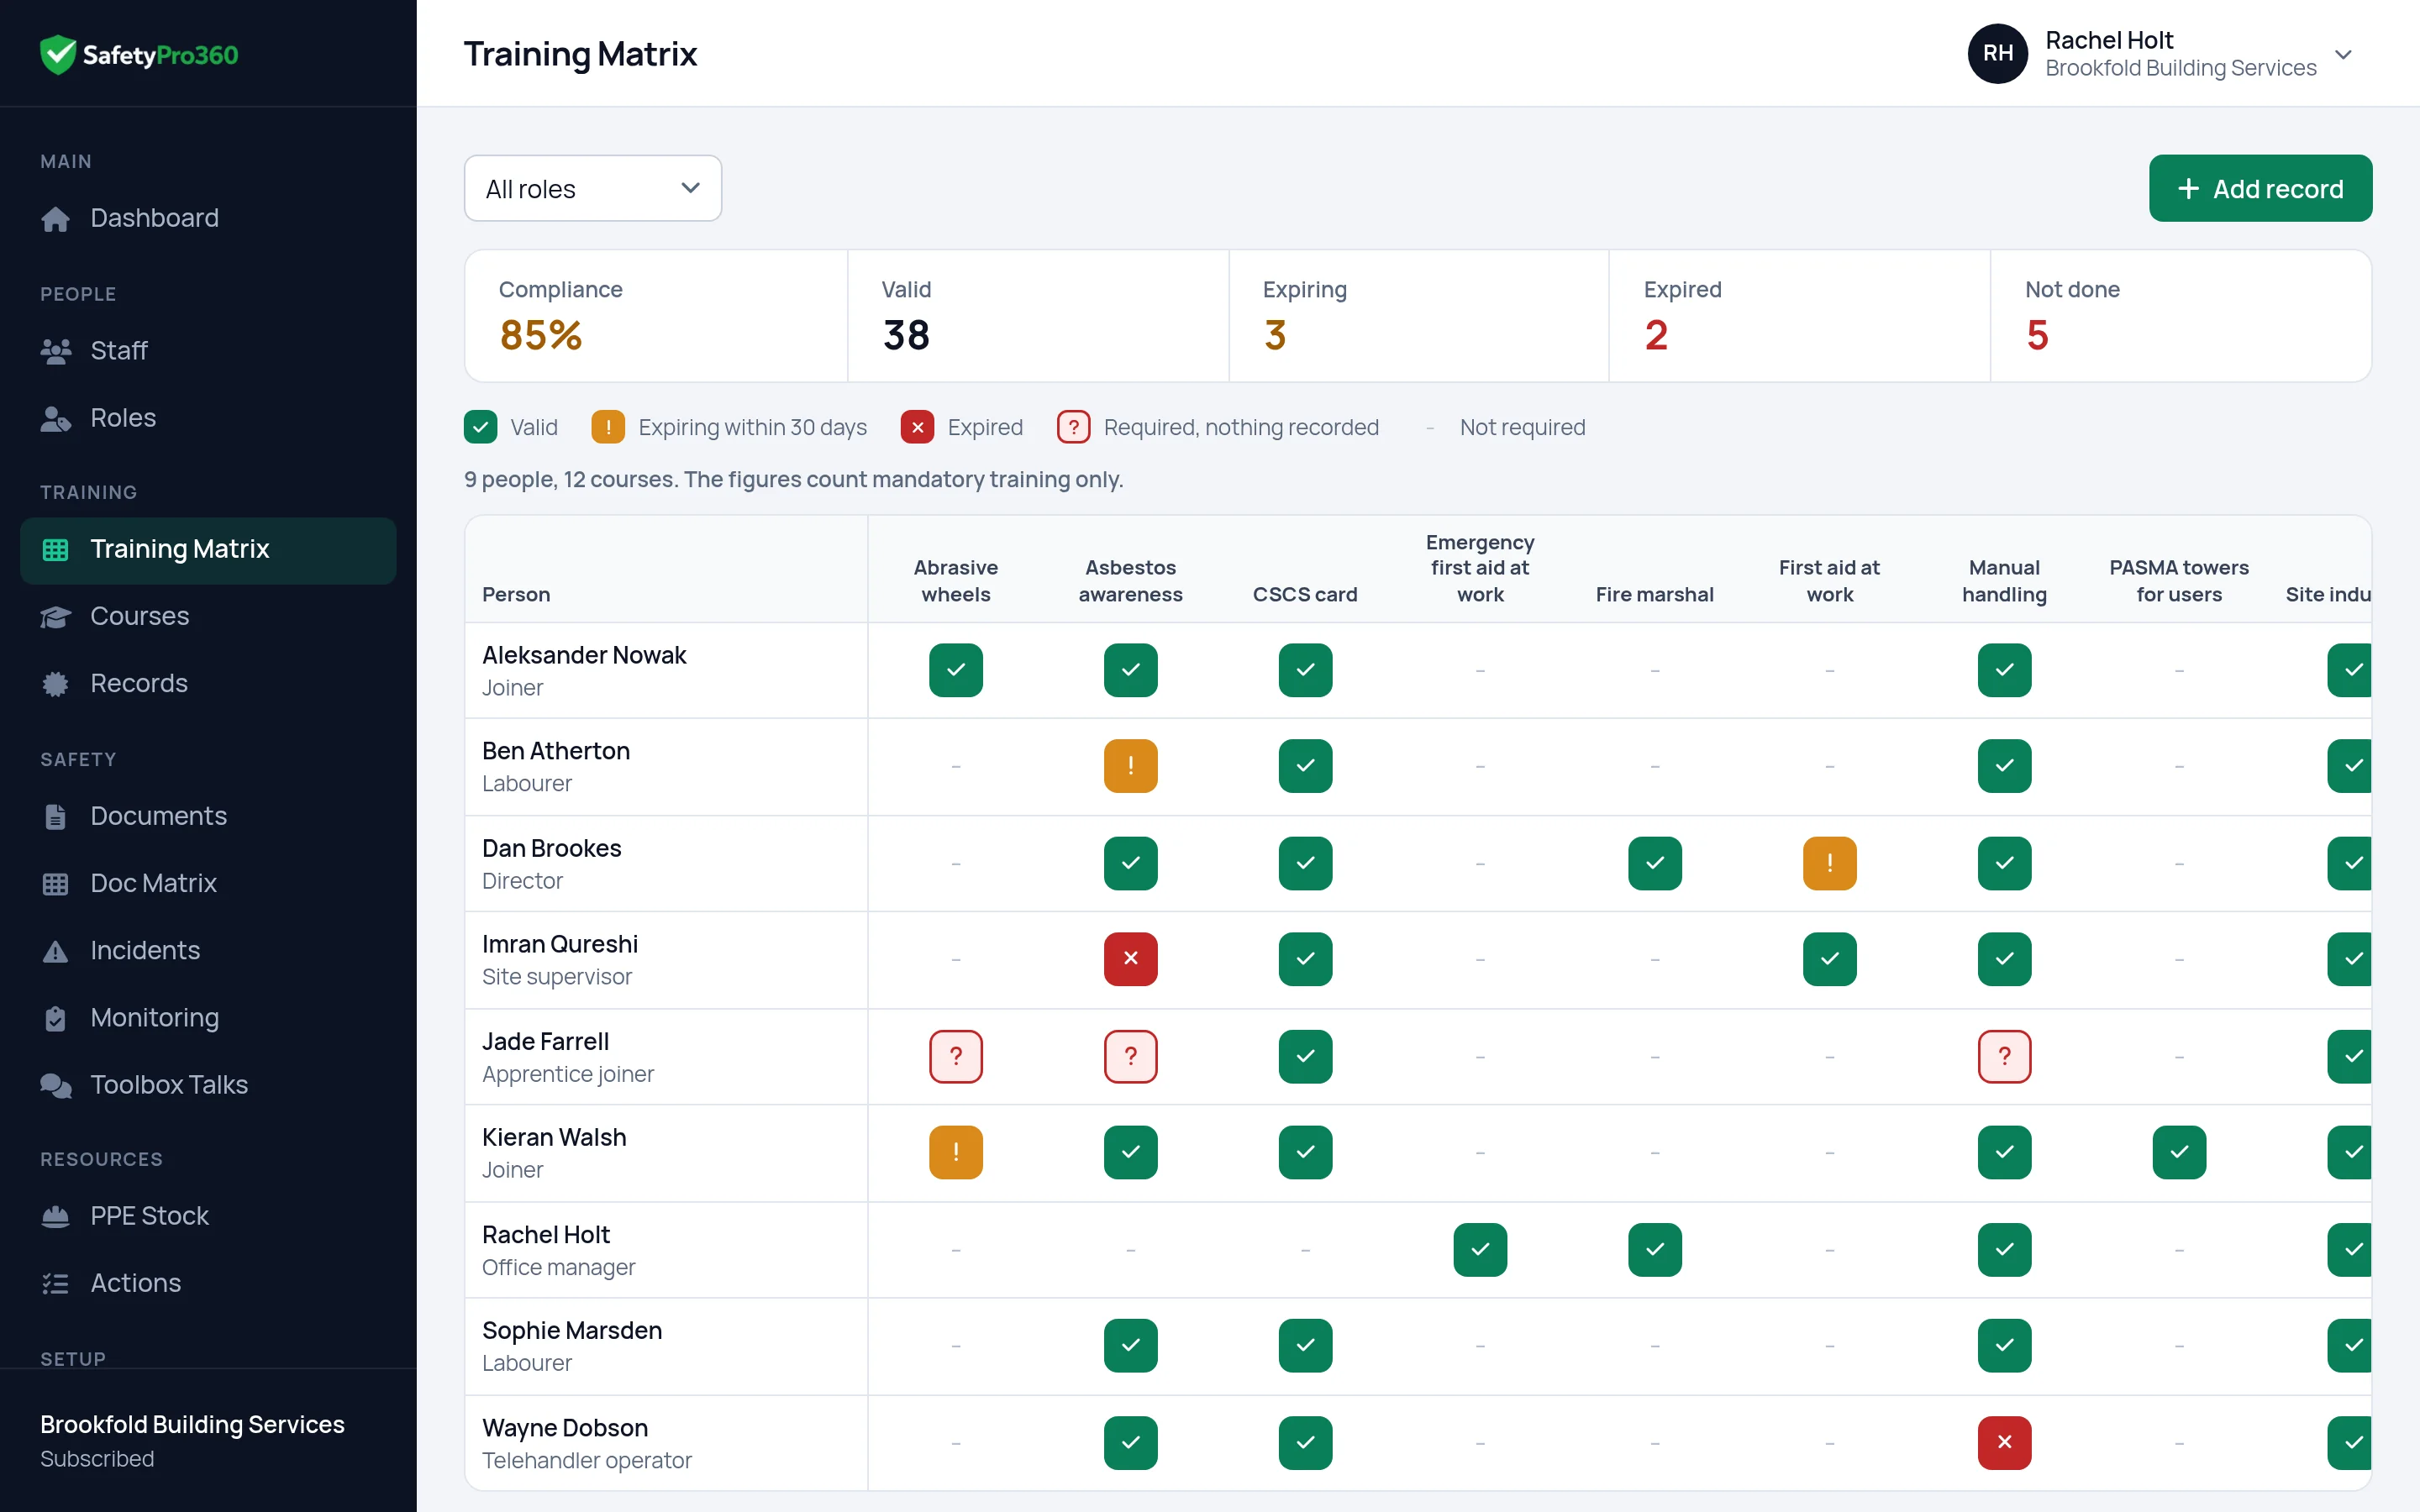
Task: Click the Documents file icon
Action: pyautogui.click(x=56, y=816)
